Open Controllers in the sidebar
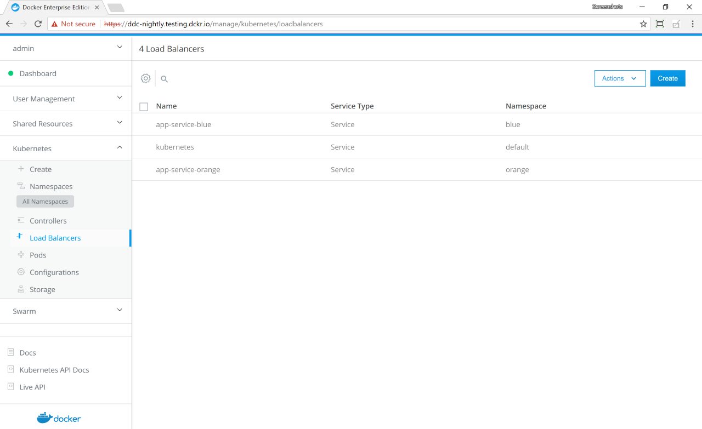 tap(48, 221)
